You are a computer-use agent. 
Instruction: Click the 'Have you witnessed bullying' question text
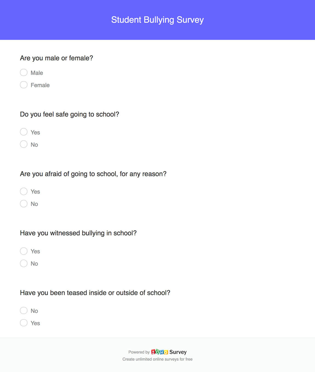(x=78, y=233)
